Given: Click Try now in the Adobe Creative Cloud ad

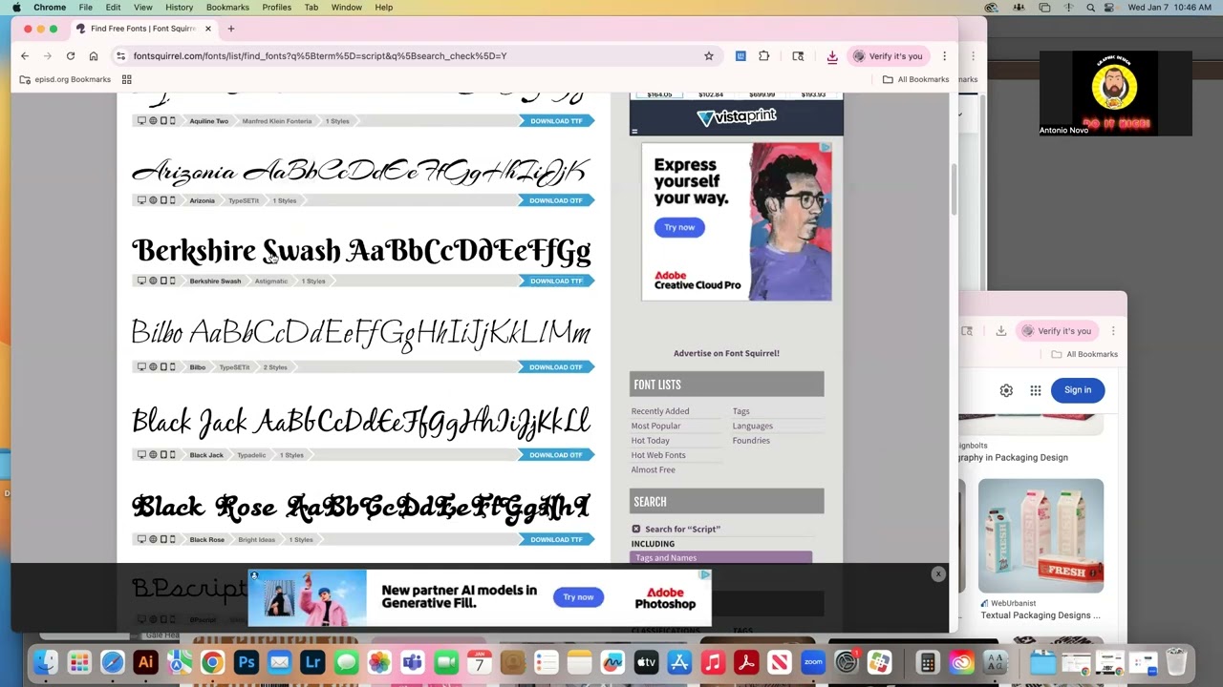Looking at the screenshot, I should (679, 227).
